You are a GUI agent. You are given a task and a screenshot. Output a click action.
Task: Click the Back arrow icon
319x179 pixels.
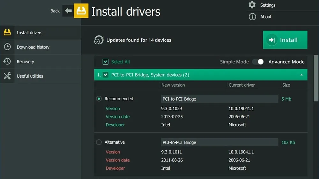(68, 11)
